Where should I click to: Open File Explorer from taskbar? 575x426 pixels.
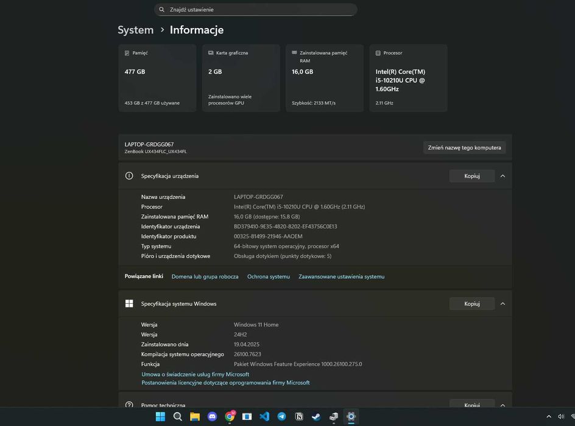point(195,416)
